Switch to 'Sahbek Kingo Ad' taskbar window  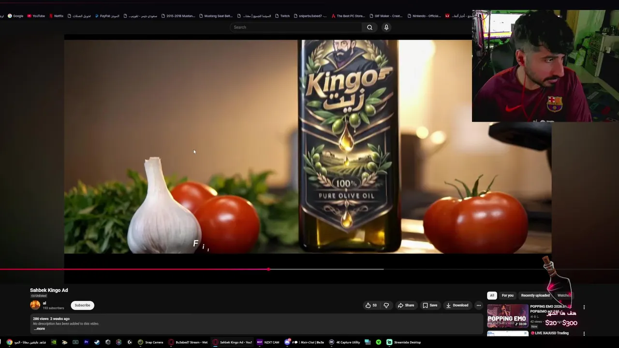click(233, 342)
